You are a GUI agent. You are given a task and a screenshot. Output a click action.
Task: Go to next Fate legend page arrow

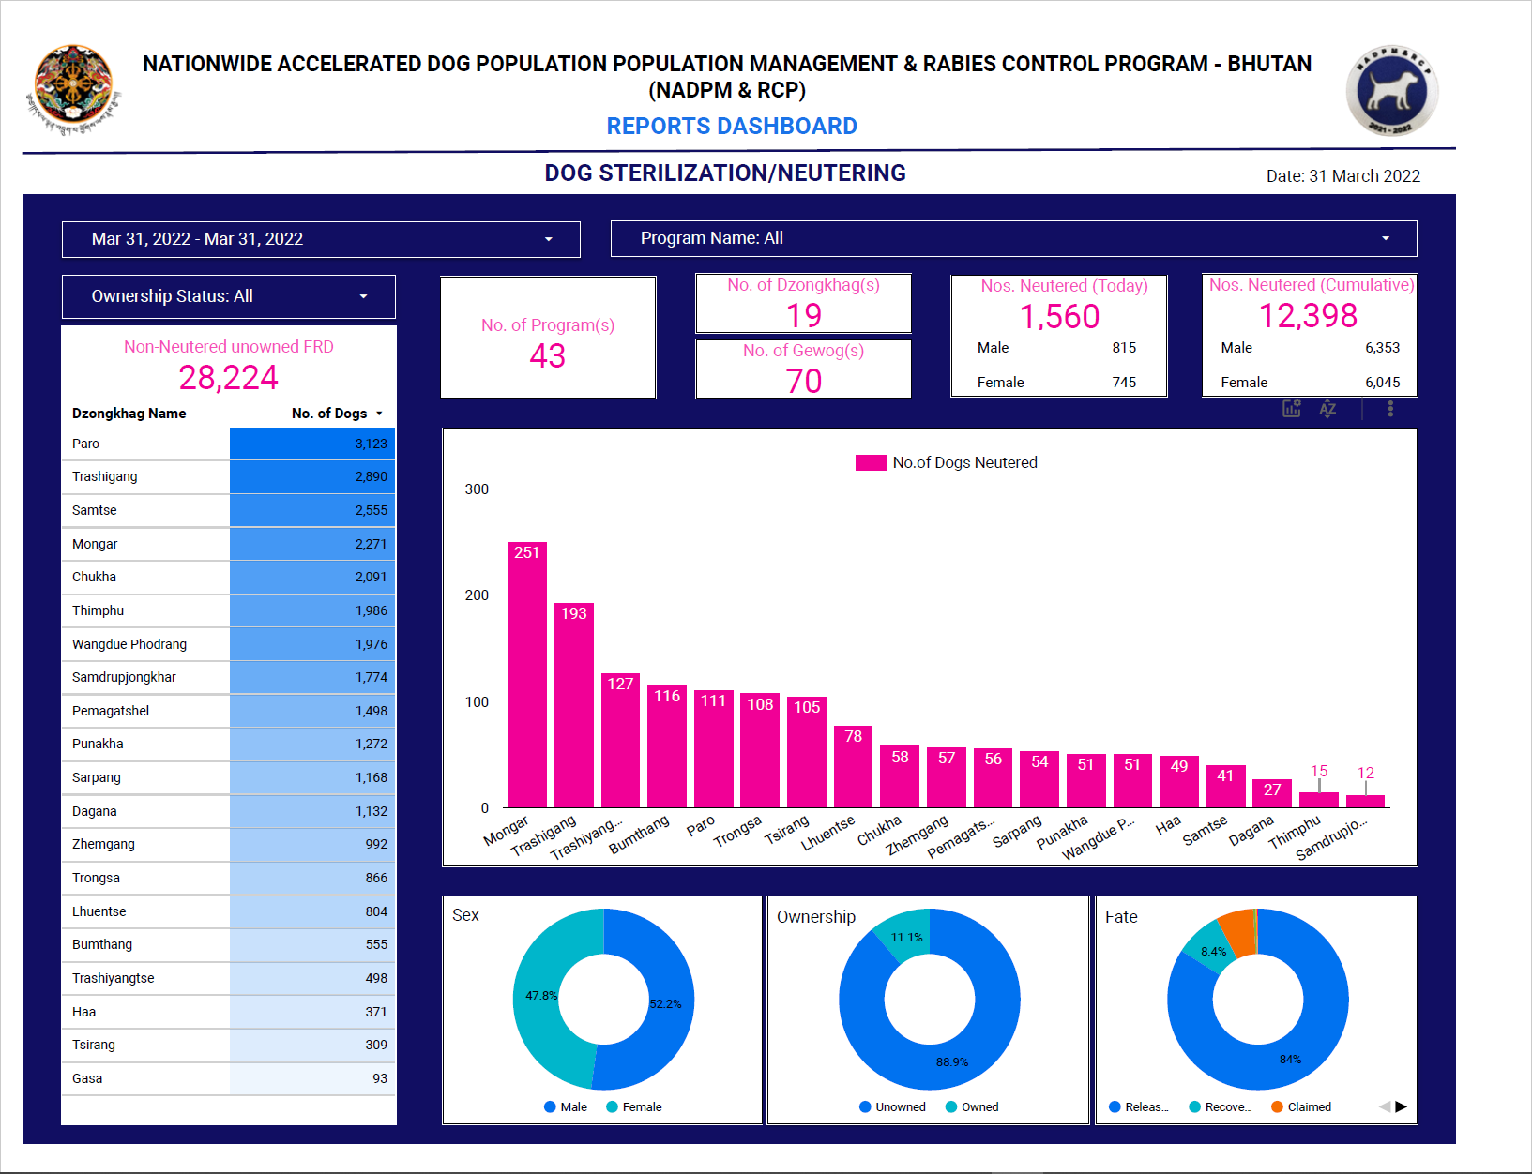[x=1401, y=1106]
